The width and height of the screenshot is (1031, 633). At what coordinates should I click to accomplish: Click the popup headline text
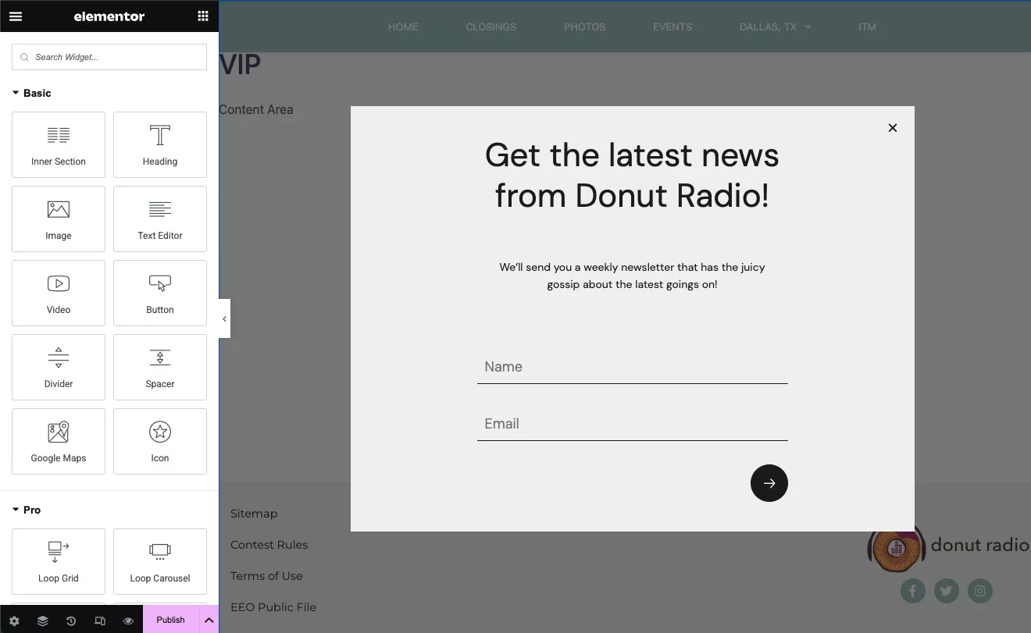coord(632,175)
